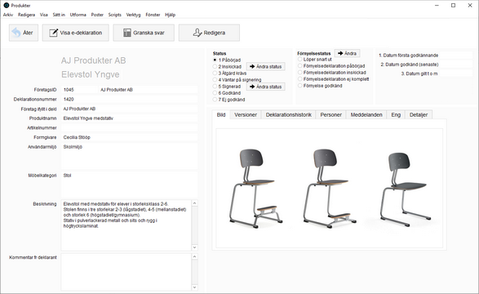Click the Formgivare field Cecilia Stööp

[129, 137]
